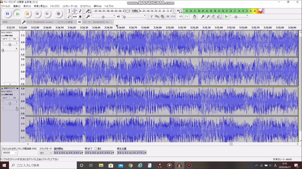Pick the Time Shift tool
Screen dimensions: 302x169
click(x=75, y=17)
